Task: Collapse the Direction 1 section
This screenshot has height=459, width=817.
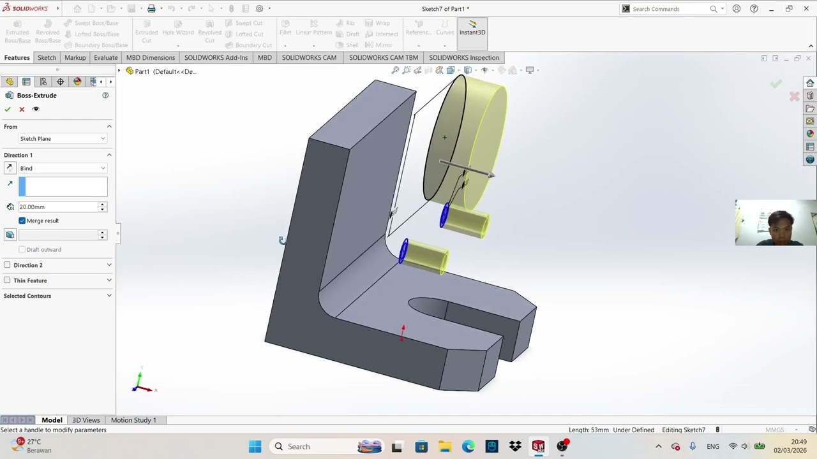Action: (109, 155)
